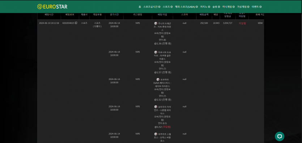The width and height of the screenshot is (302, 143).
Task: Click the odds value 10.443
Action: [216, 23]
